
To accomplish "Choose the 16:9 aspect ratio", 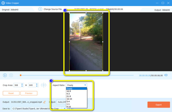I will coord(77,91).
